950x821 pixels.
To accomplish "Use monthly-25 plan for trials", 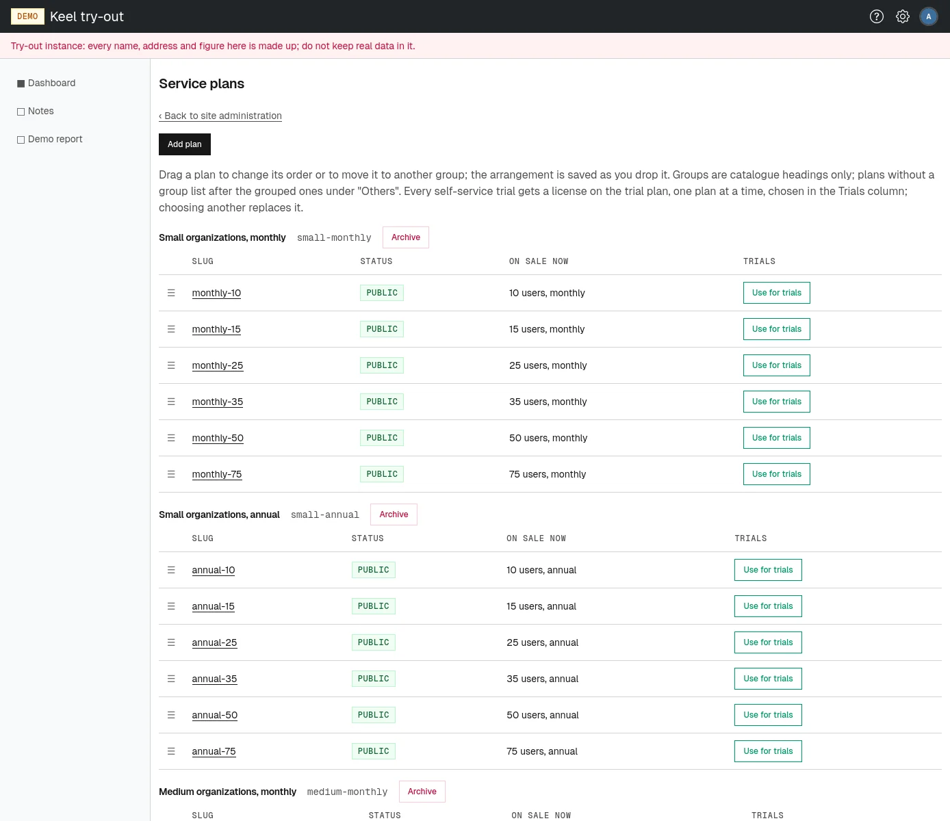I will point(777,365).
